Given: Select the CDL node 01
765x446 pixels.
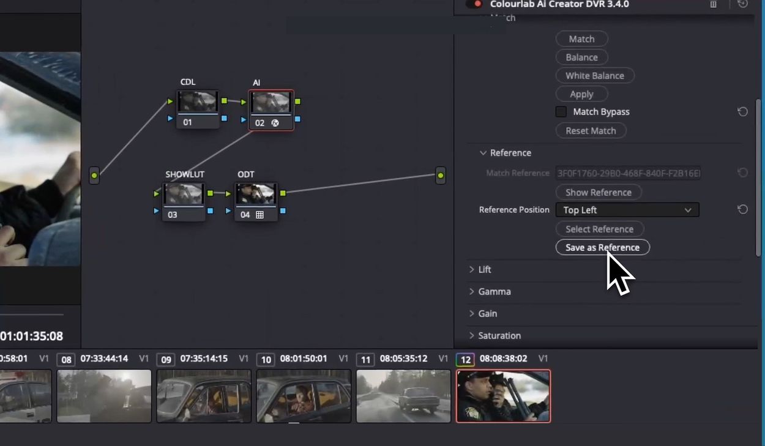Looking at the screenshot, I should (x=198, y=110).
